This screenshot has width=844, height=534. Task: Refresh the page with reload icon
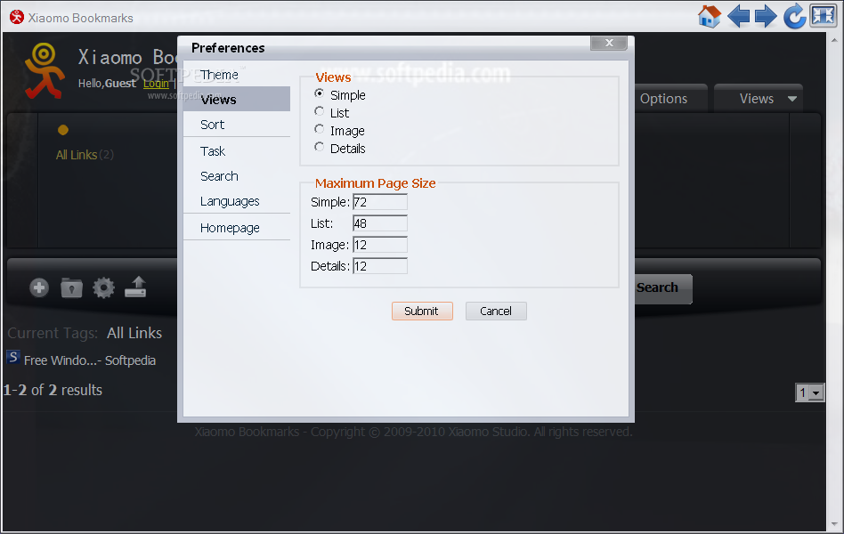[794, 16]
